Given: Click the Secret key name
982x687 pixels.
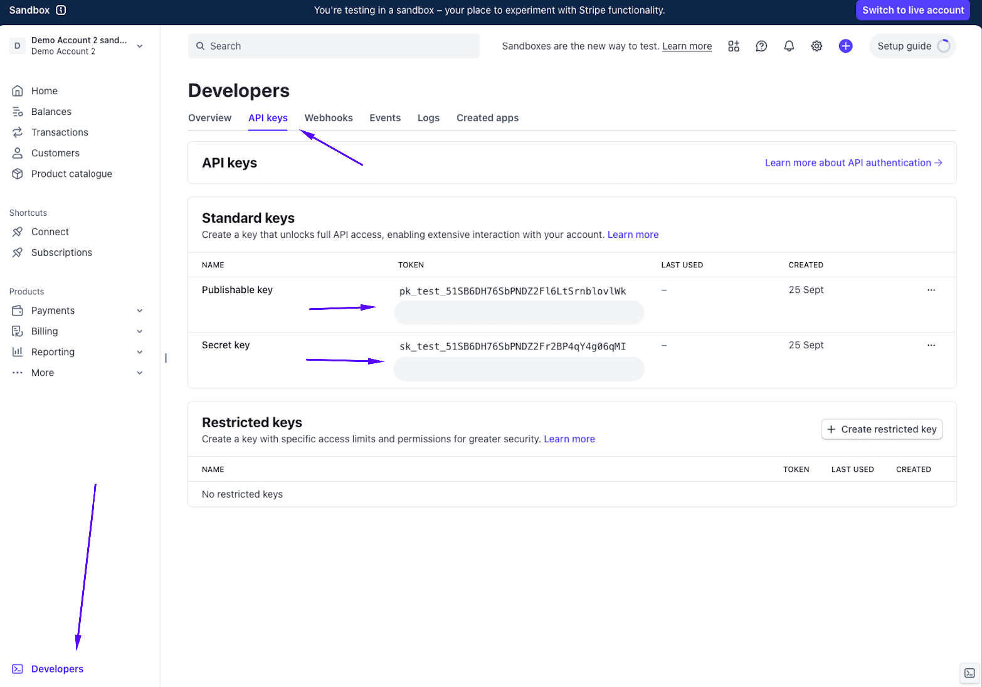Looking at the screenshot, I should pyautogui.click(x=226, y=345).
